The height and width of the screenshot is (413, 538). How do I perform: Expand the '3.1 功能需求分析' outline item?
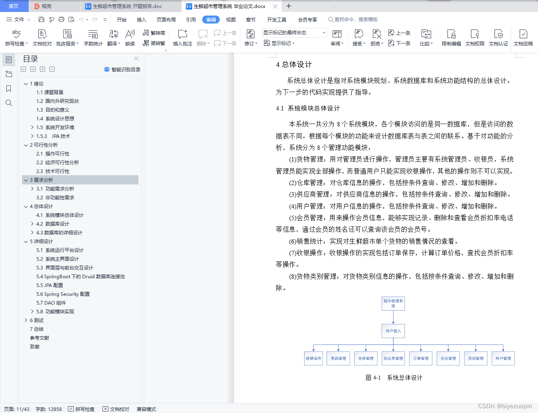[32, 189]
